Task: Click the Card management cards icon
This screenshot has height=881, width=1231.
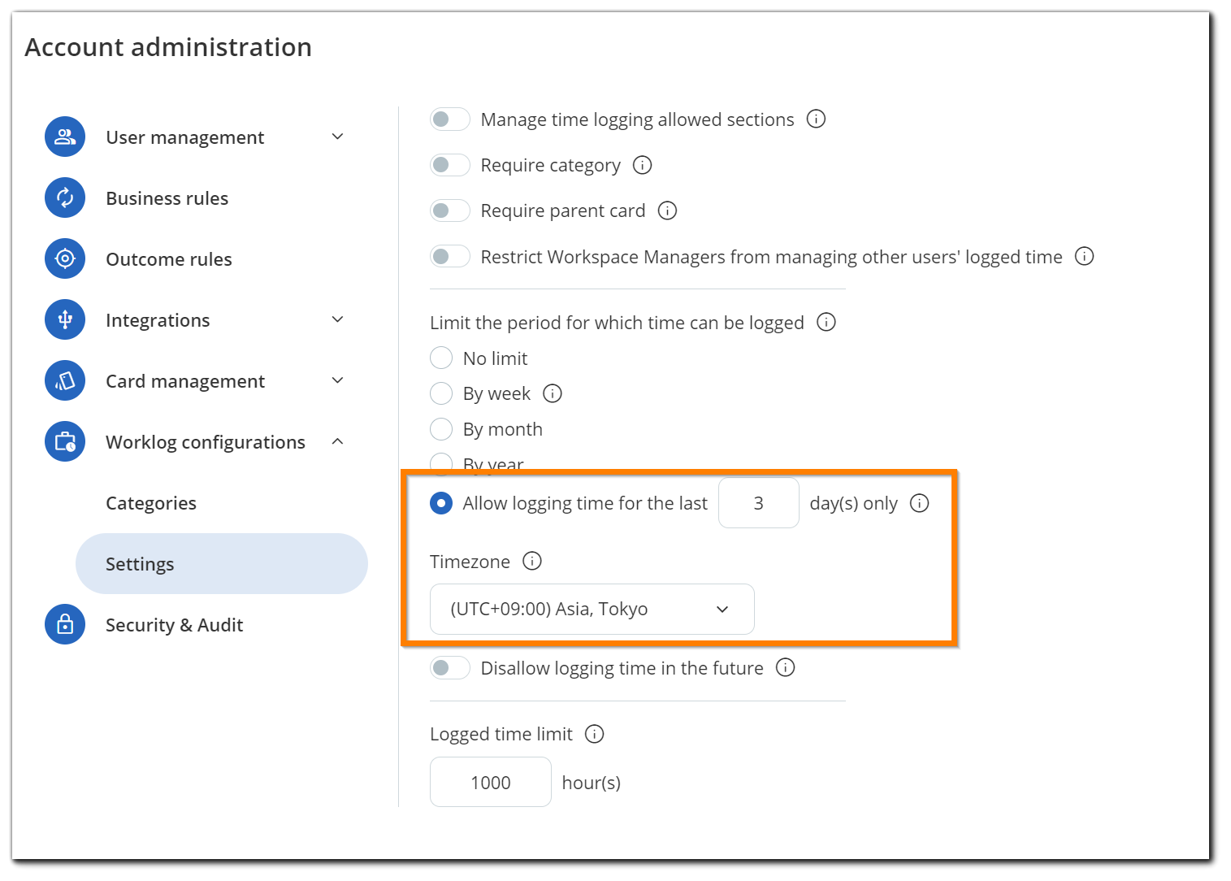Action: (65, 380)
